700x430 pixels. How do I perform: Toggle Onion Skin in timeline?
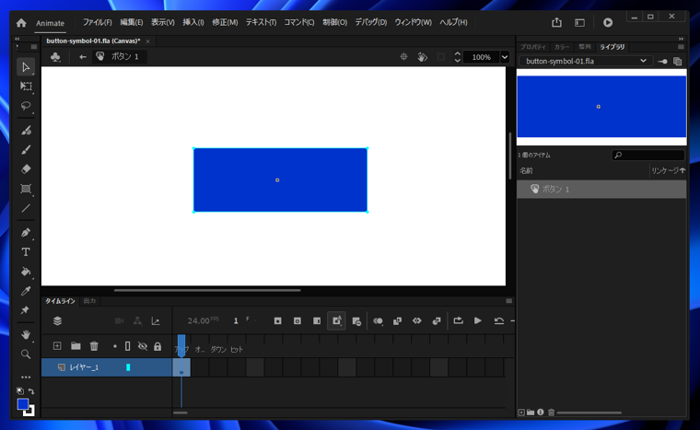click(x=378, y=320)
